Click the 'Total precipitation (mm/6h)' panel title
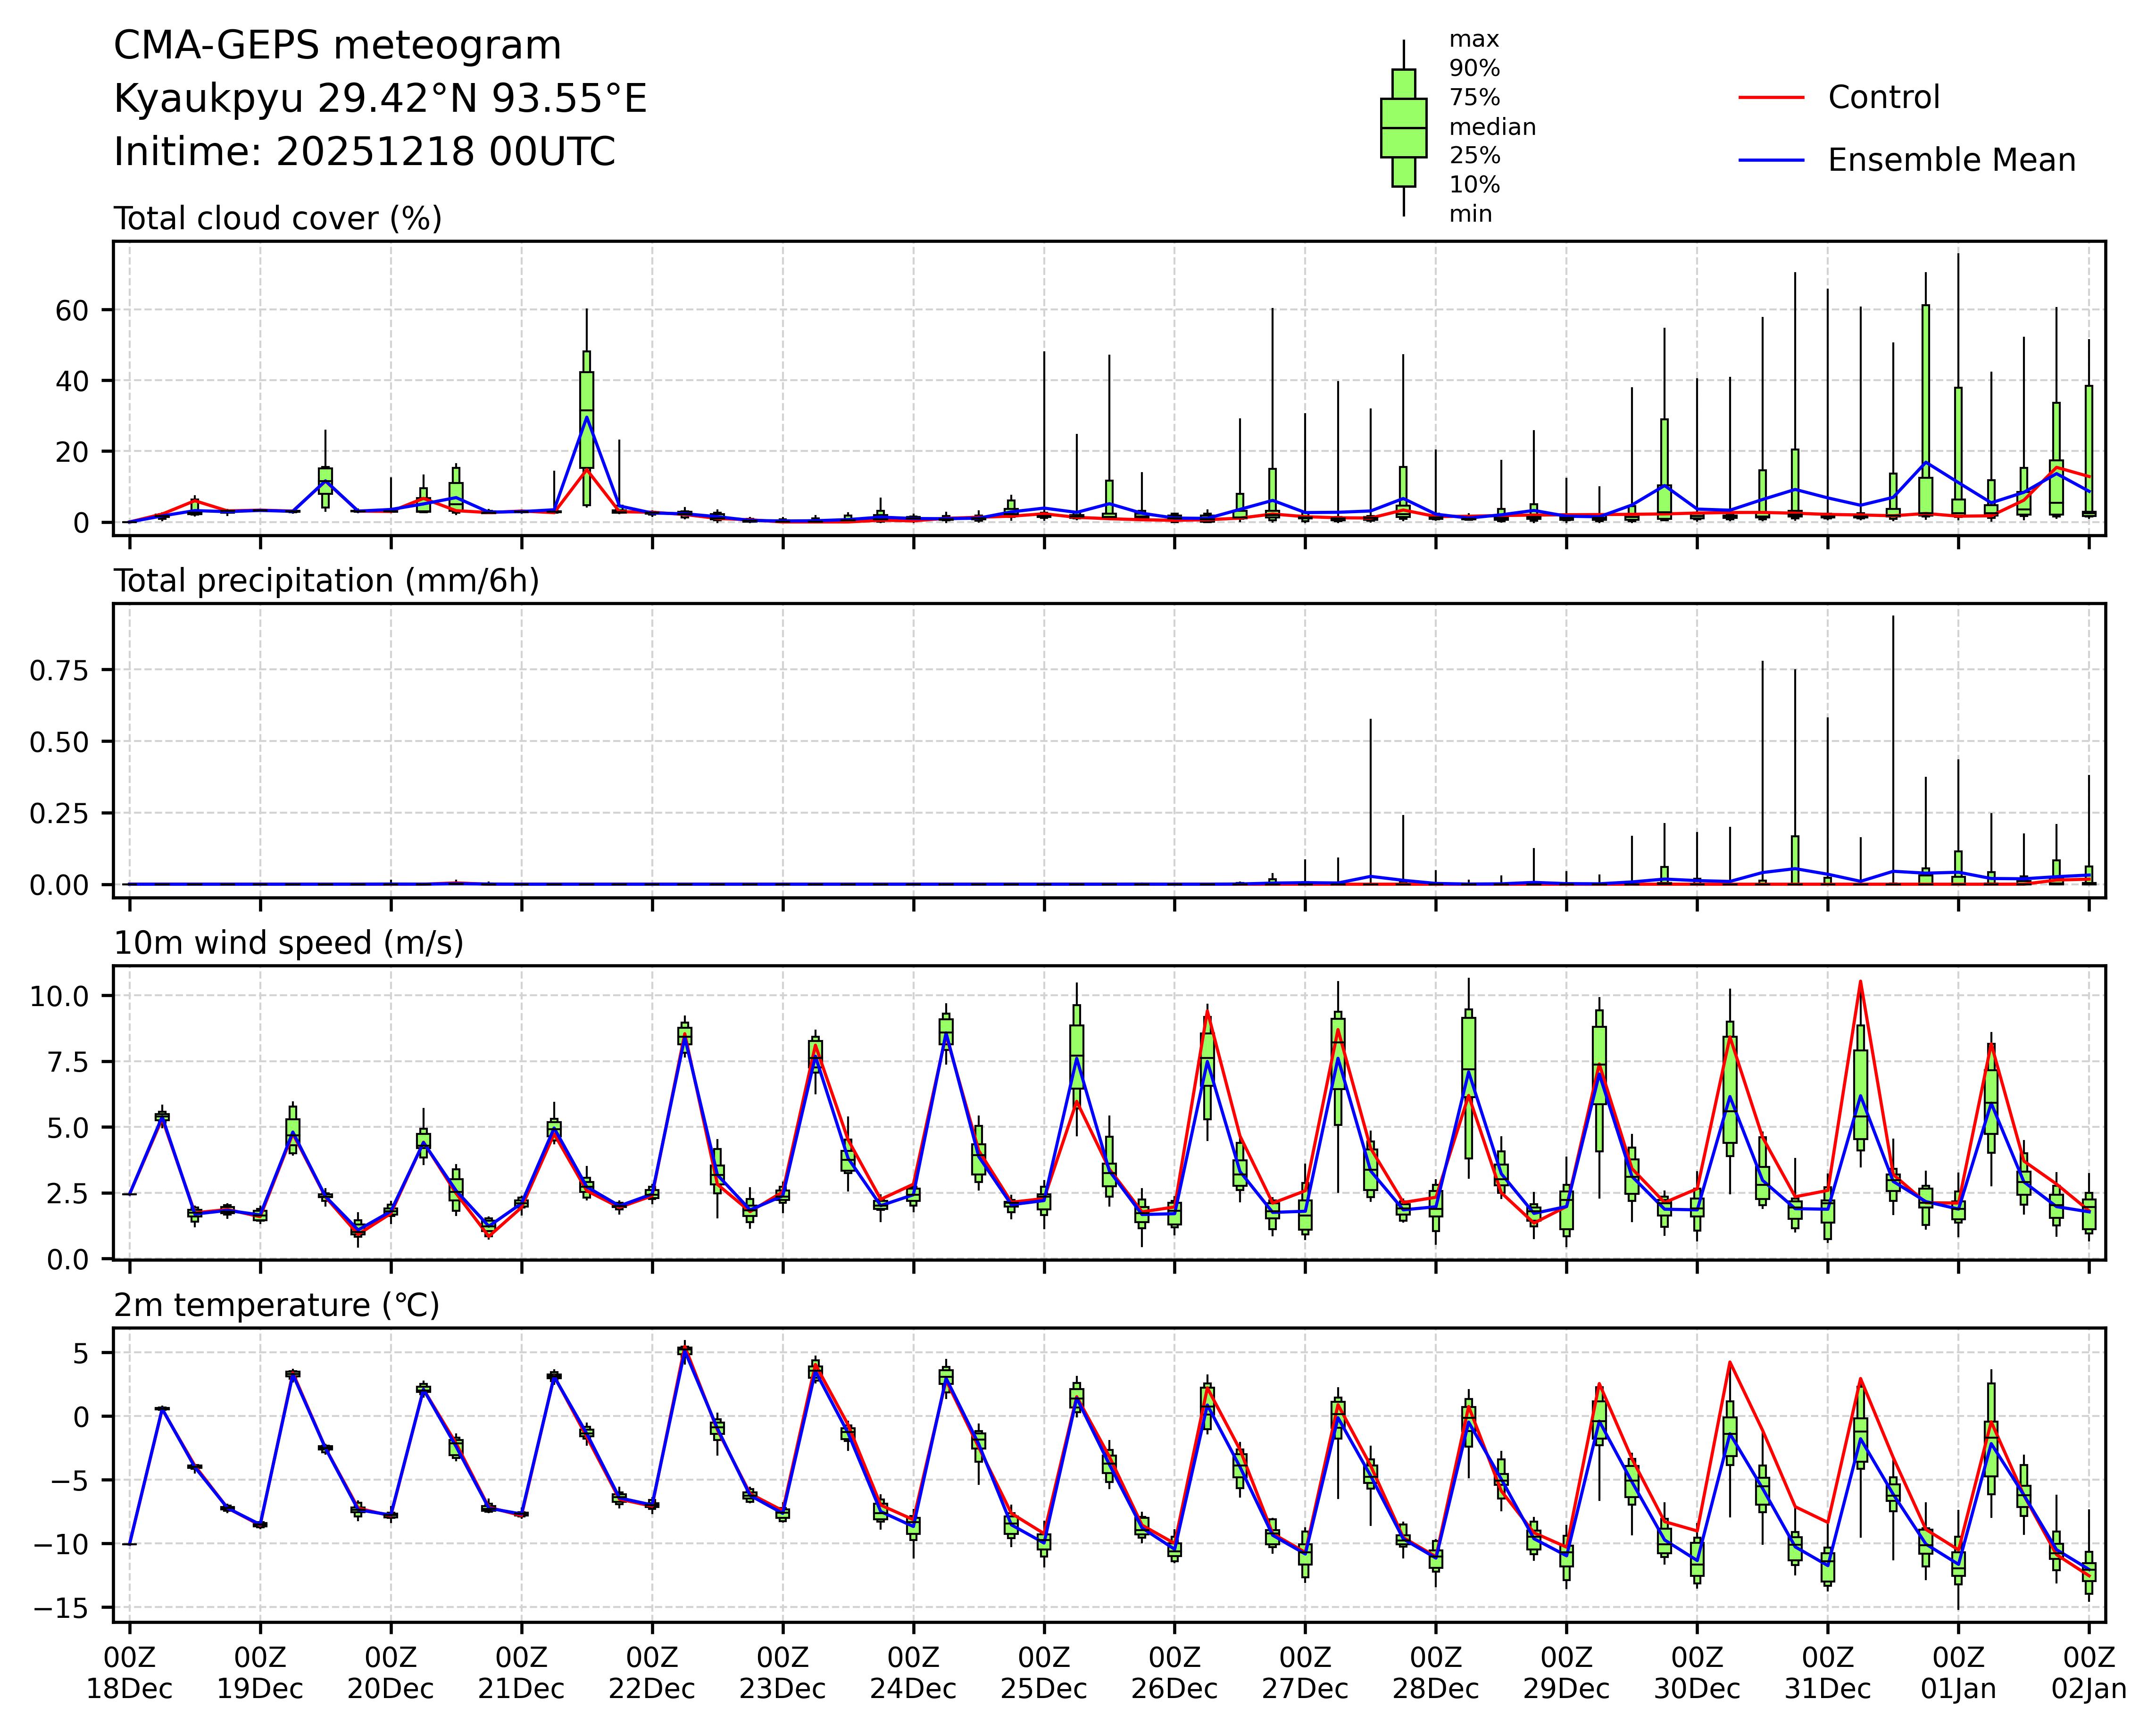This screenshot has height=1732, width=2156. [x=326, y=581]
